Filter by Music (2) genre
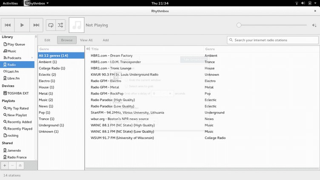Image resolution: width=320 pixels, height=180 pixels. coord(61,100)
